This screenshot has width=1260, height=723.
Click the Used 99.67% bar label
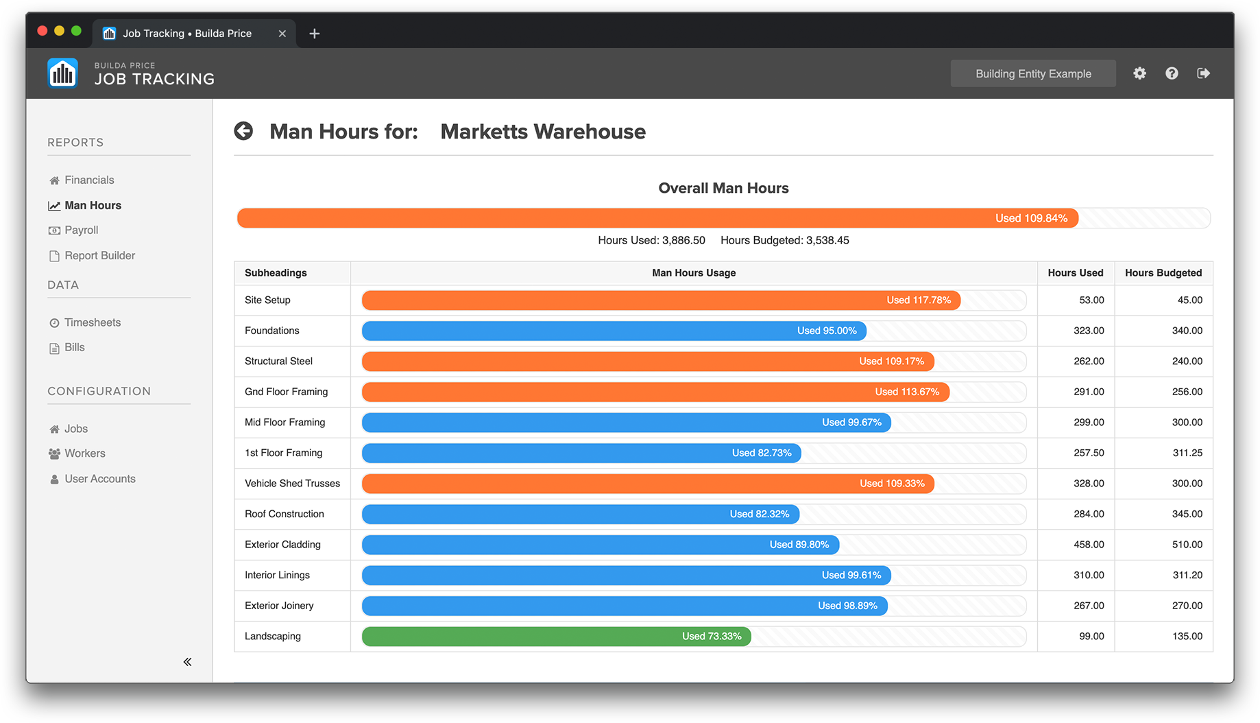[x=851, y=422]
